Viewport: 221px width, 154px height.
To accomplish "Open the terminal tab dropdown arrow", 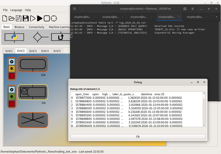I will pos(216,17).
